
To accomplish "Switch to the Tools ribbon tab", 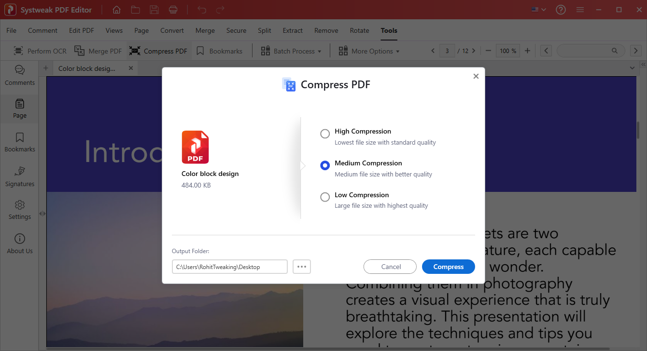I will (x=389, y=30).
